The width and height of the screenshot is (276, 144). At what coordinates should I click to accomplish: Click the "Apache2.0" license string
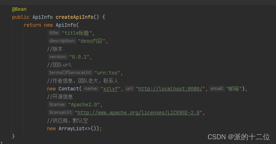84,105
